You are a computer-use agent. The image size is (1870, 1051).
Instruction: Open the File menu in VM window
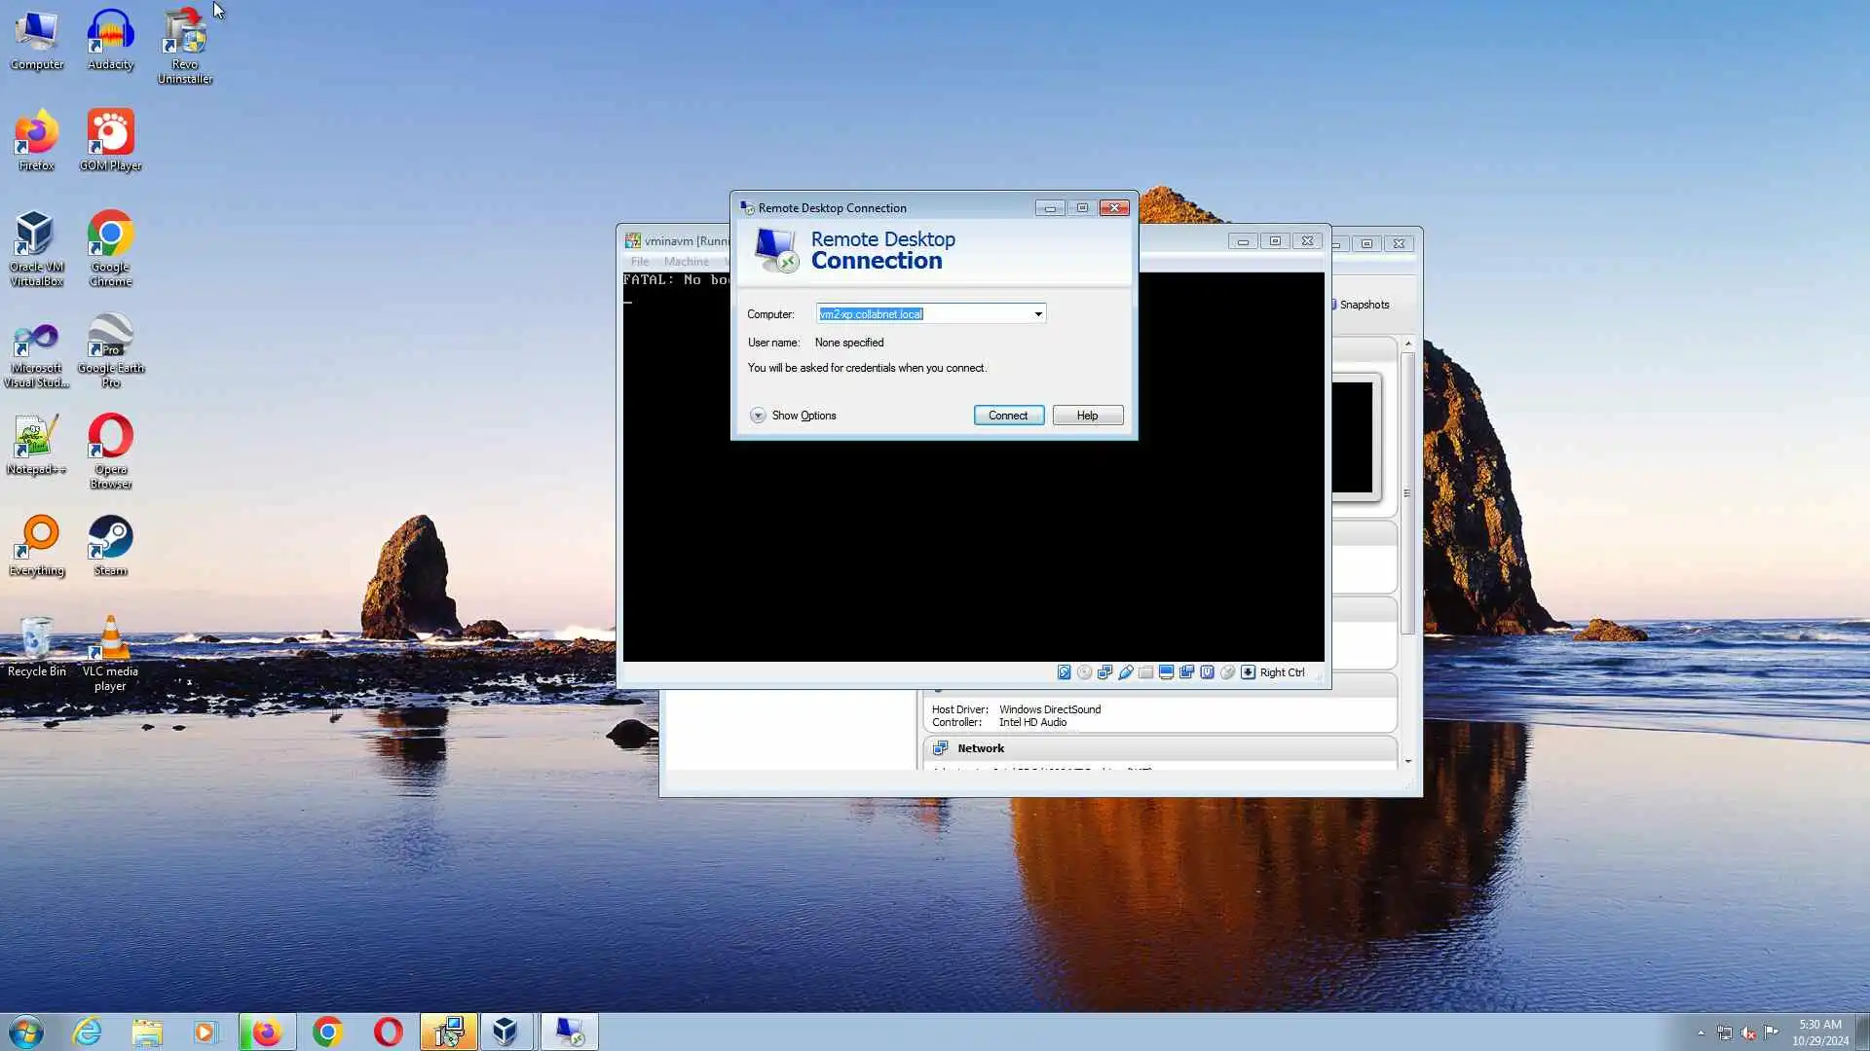click(x=639, y=262)
